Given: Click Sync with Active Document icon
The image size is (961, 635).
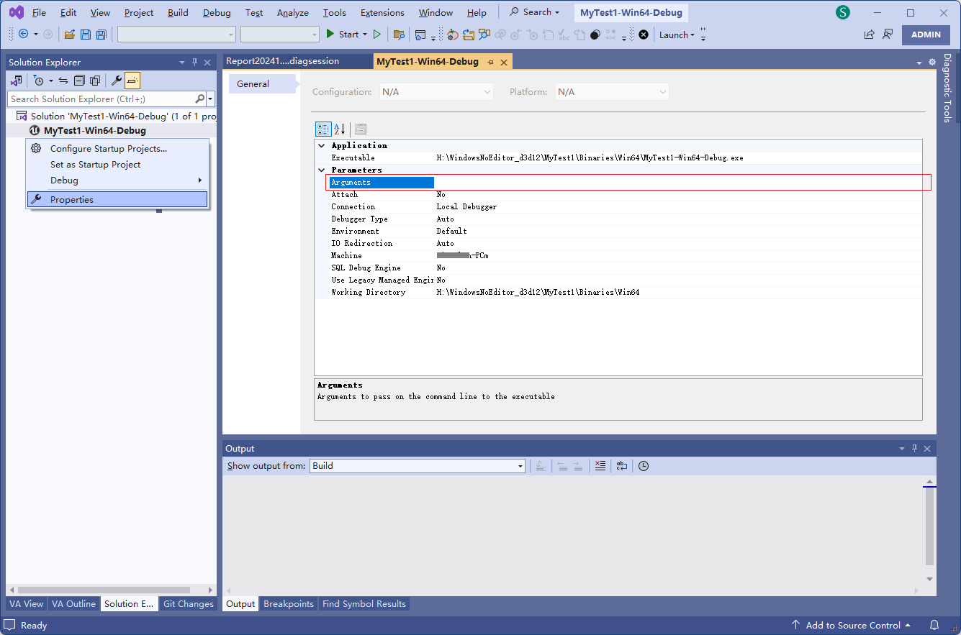Looking at the screenshot, I should (x=63, y=81).
